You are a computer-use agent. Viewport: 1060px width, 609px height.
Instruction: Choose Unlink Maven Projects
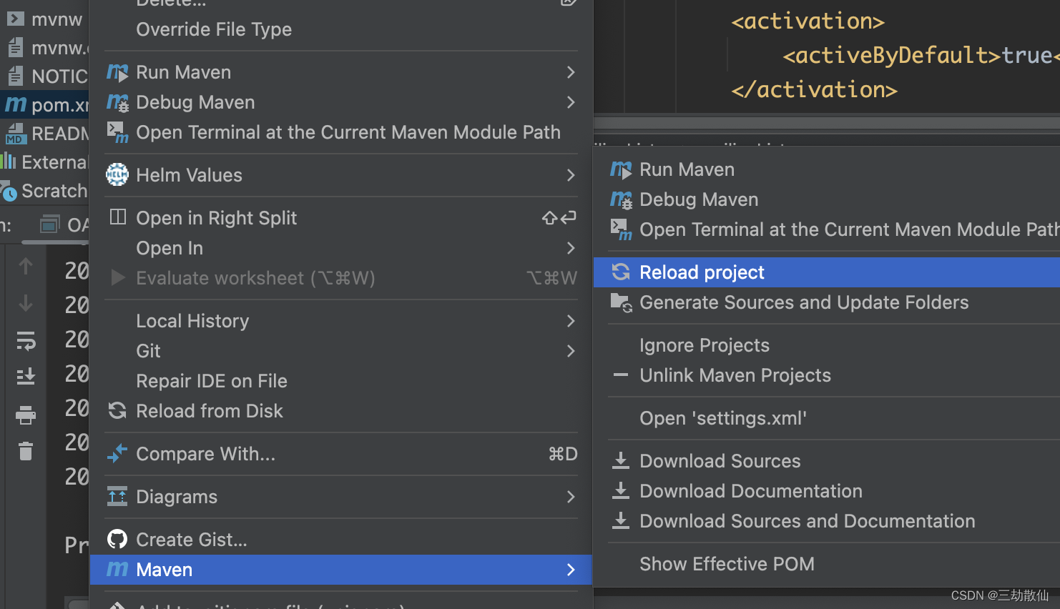[x=735, y=375]
